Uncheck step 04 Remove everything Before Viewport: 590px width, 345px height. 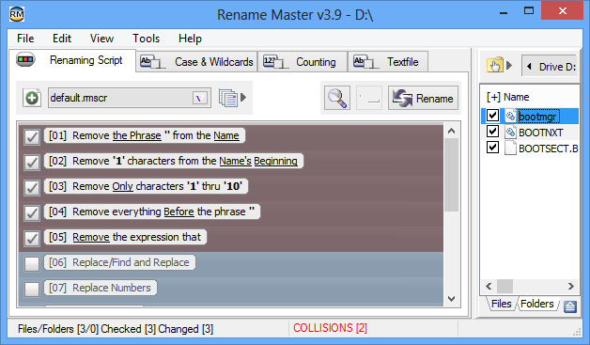tap(32, 213)
